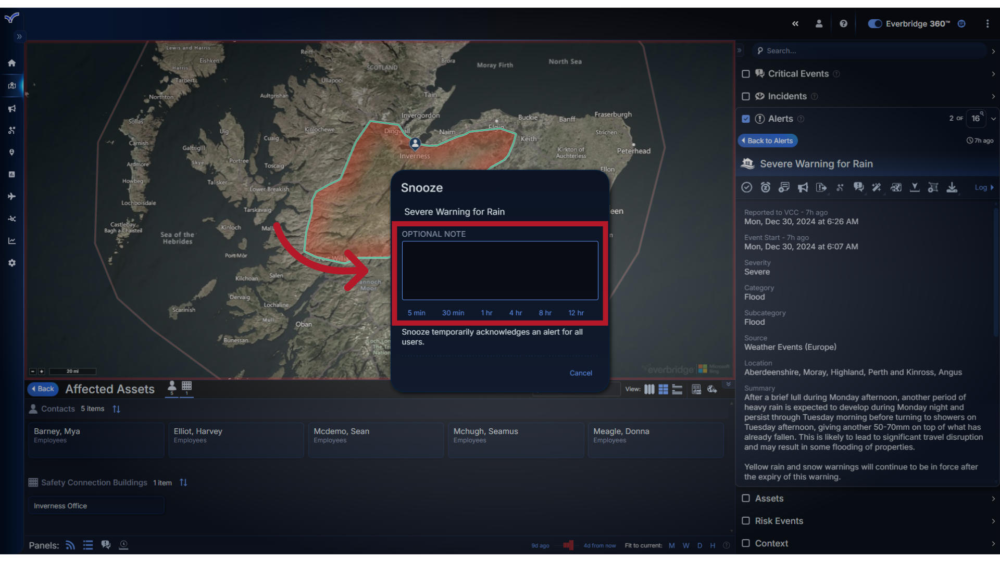Click the export alert document icon

click(x=821, y=187)
